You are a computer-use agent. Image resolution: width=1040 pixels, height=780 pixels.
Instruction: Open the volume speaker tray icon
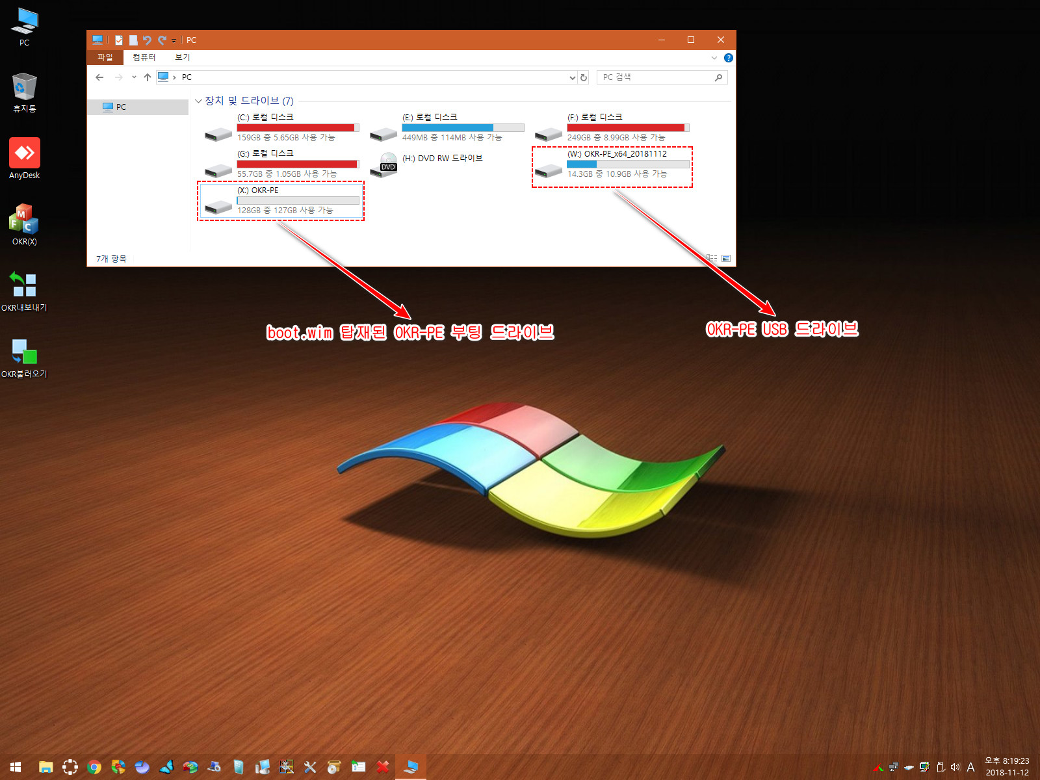(955, 768)
